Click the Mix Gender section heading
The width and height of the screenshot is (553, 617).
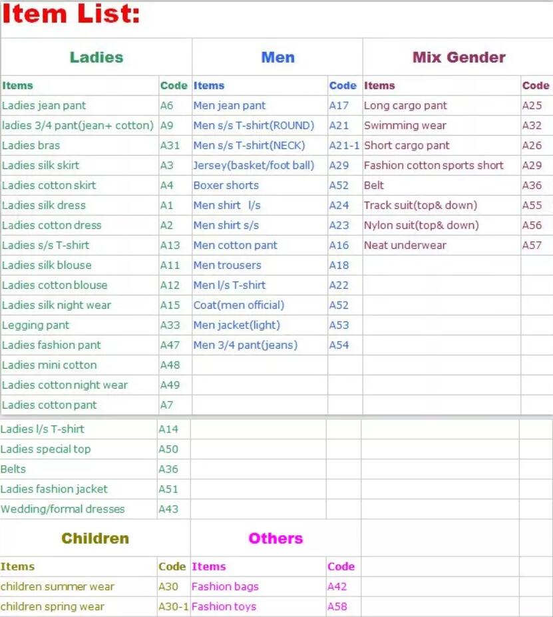click(459, 57)
